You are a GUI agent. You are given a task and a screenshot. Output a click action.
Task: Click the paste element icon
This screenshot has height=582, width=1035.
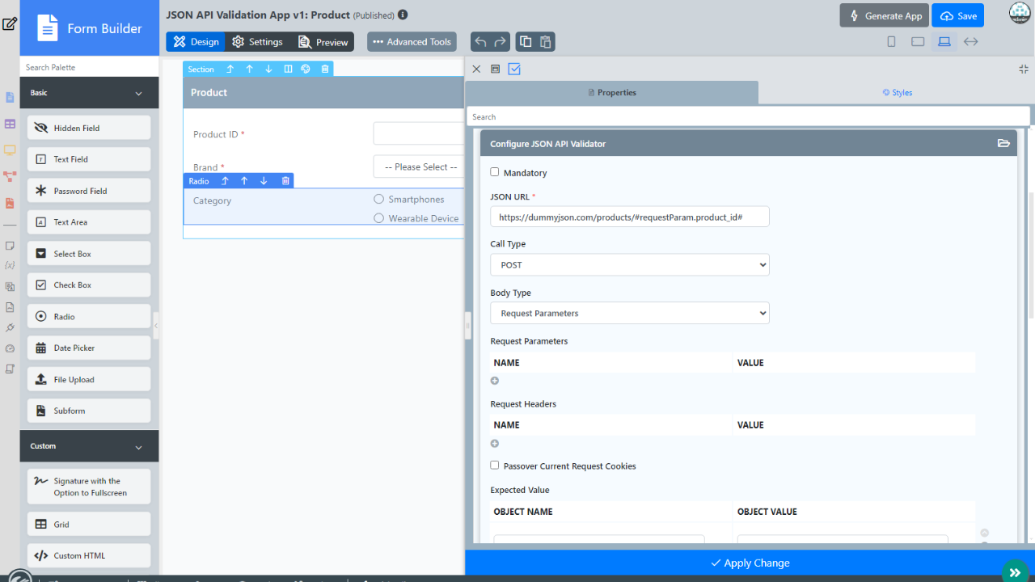546,42
